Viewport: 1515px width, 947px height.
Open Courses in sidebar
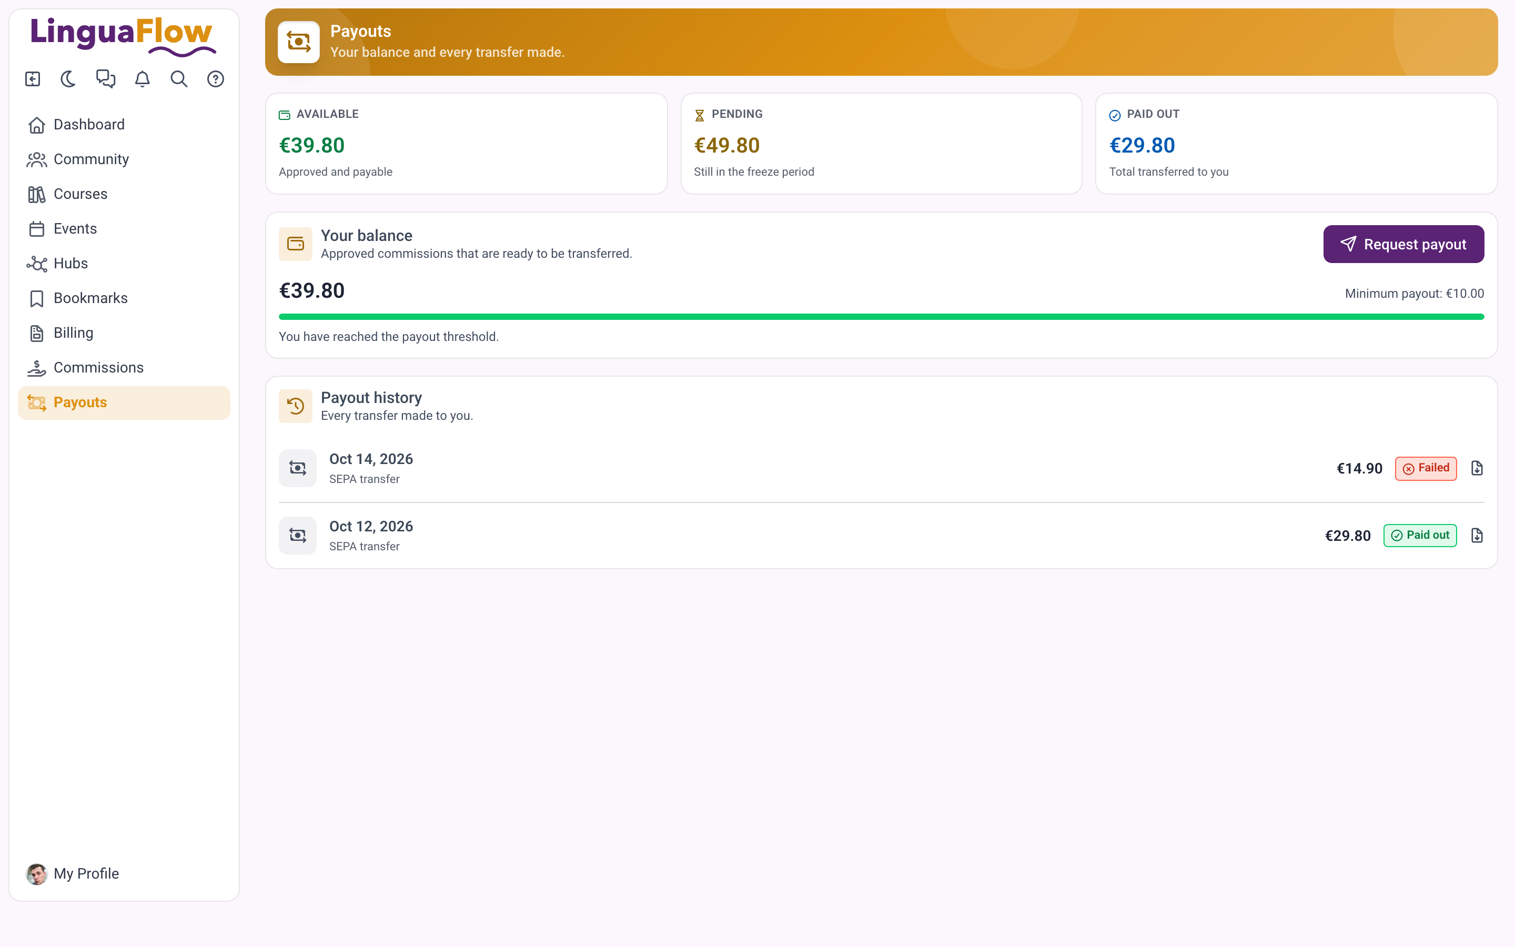(x=124, y=194)
